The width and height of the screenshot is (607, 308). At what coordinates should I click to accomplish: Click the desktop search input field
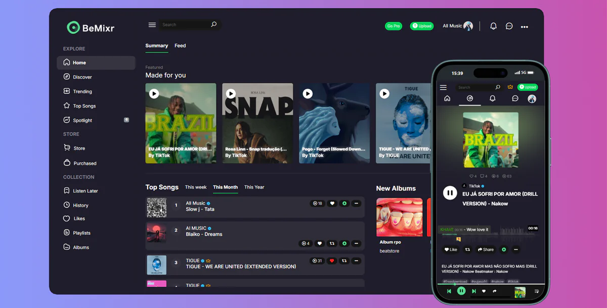185,25
